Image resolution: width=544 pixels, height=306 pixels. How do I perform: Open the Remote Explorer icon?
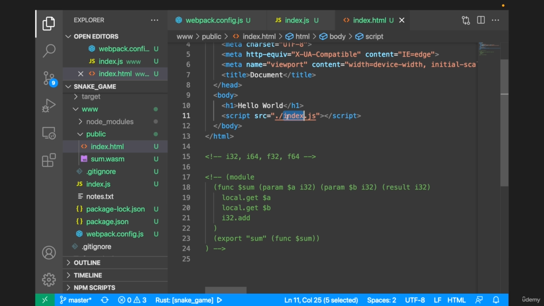coord(49,133)
